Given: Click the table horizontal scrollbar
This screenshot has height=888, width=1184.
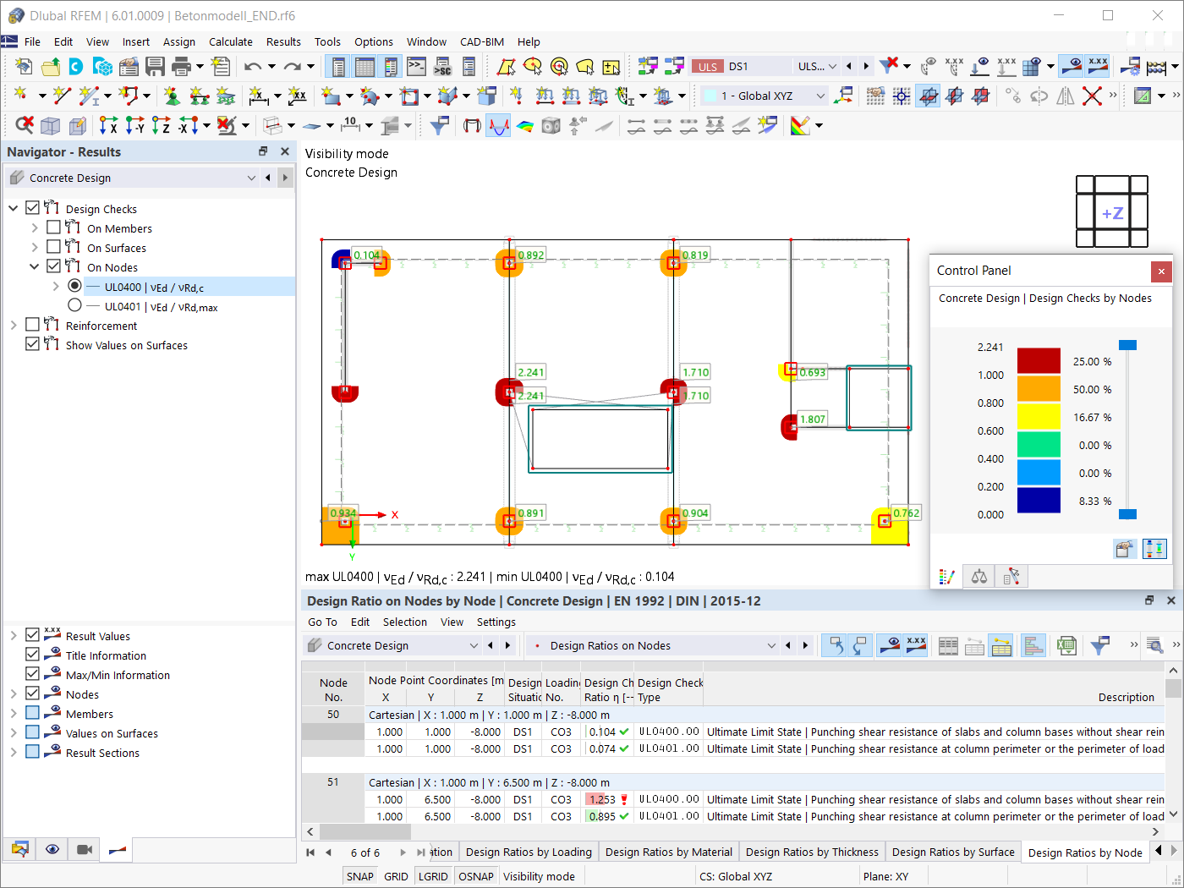Looking at the screenshot, I should (365, 831).
